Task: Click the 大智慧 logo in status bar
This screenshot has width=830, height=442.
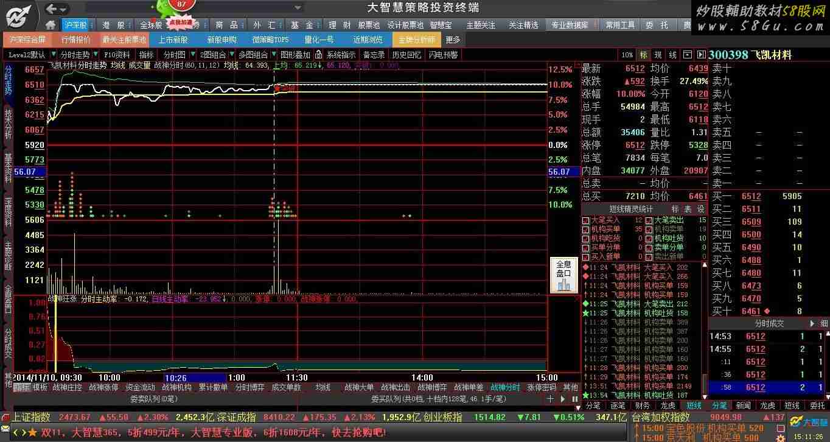Action: pos(809,421)
